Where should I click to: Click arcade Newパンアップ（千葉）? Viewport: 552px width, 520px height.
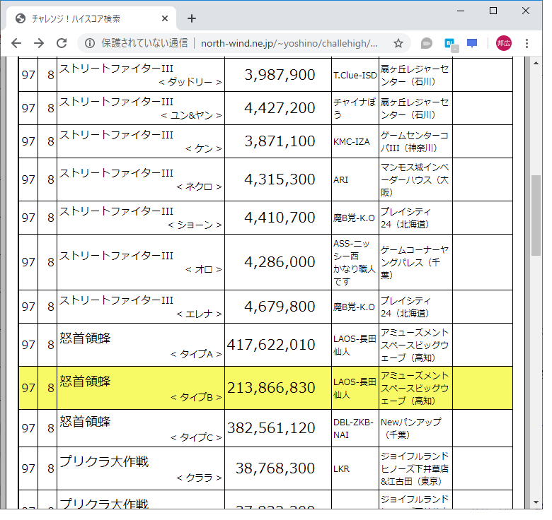tap(411, 429)
